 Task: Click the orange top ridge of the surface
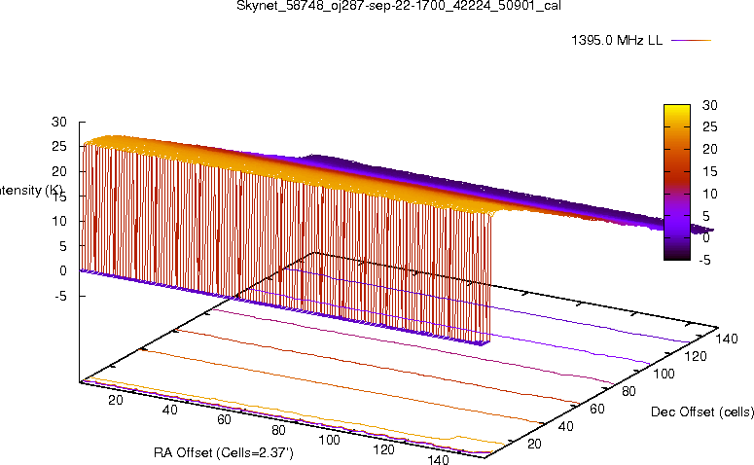(289, 175)
